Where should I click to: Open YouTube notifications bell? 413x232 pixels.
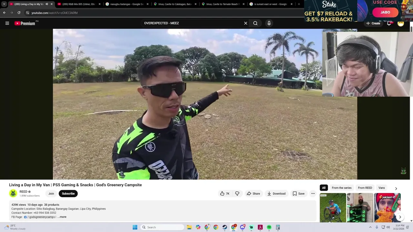(389, 23)
